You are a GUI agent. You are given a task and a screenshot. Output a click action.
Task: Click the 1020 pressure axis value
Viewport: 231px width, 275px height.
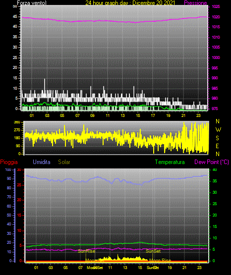(216, 17)
